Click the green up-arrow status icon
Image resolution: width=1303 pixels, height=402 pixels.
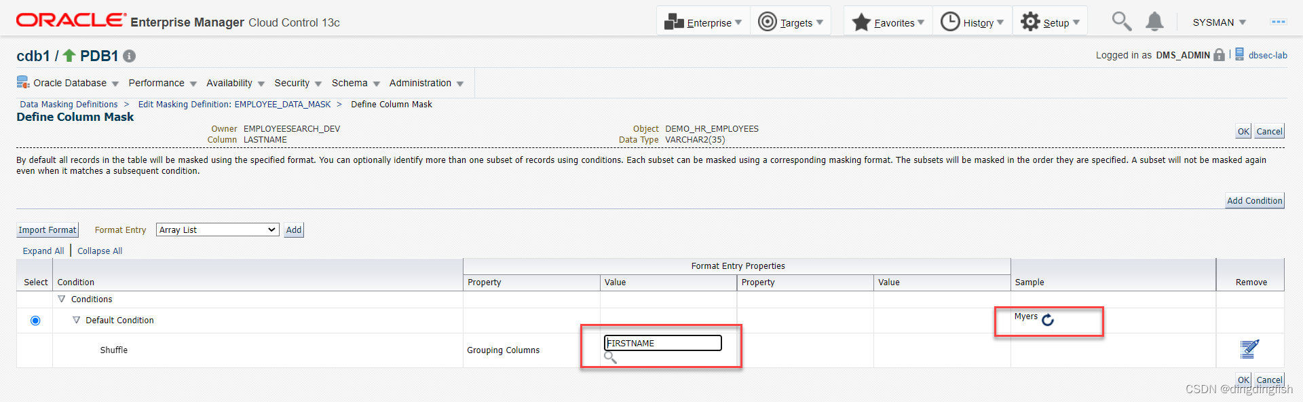coord(69,55)
